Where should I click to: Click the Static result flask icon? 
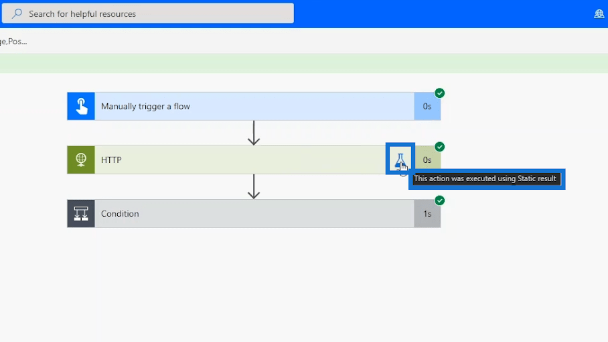(400, 160)
